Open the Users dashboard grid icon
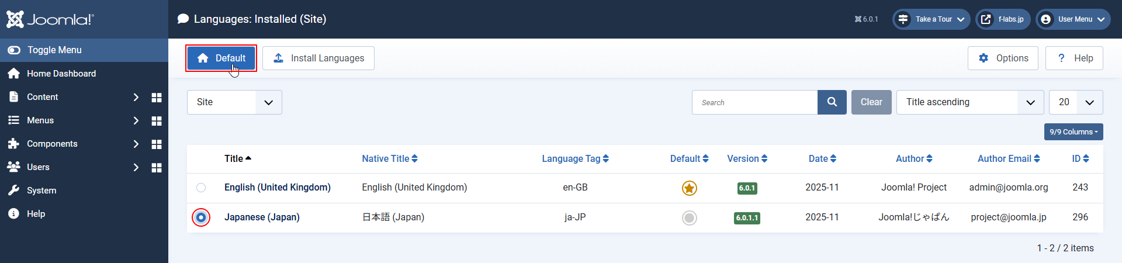 pyautogui.click(x=157, y=168)
